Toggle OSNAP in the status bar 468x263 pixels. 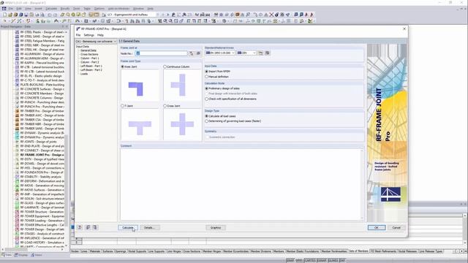coord(322,261)
